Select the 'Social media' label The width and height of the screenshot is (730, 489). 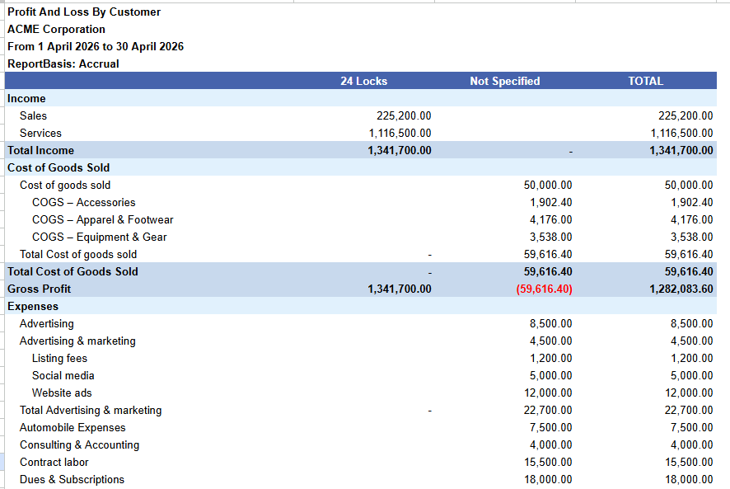(63, 375)
